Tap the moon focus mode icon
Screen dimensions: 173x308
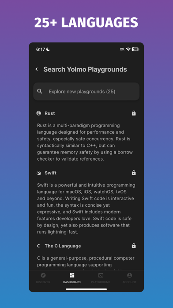click(48, 49)
